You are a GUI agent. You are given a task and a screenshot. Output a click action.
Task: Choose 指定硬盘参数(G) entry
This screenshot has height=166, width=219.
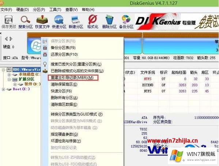click(x=64, y=134)
